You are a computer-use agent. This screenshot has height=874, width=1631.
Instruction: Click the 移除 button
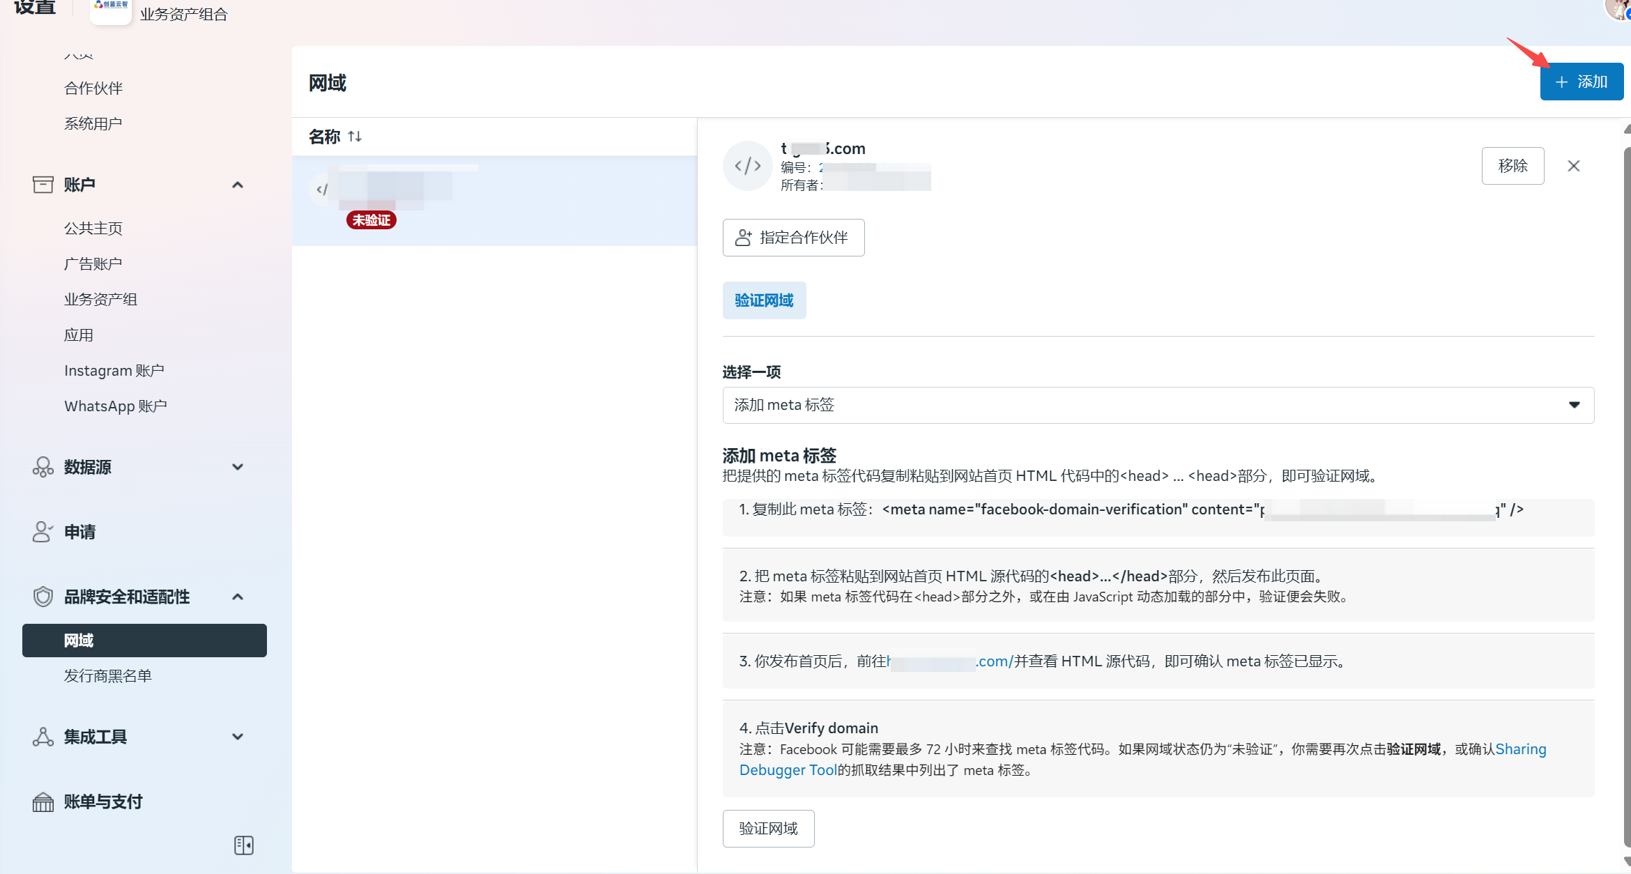point(1513,166)
